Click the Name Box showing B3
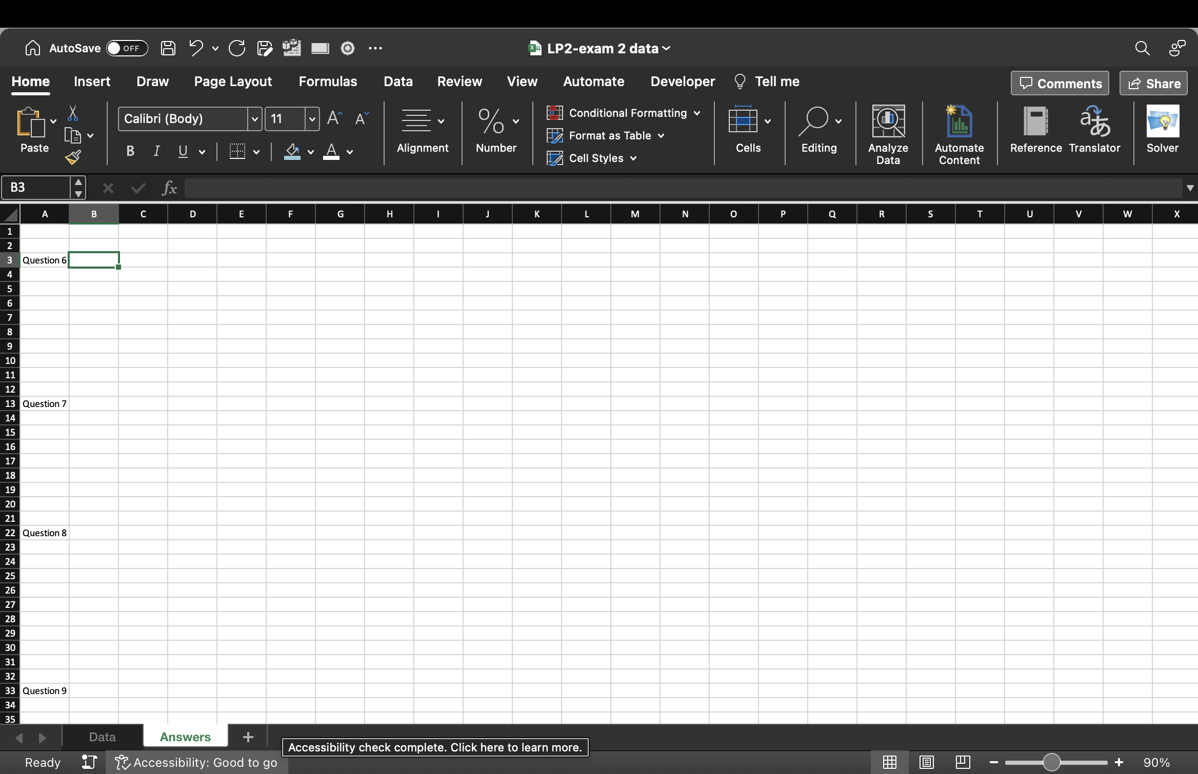The height and width of the screenshot is (774, 1198). [x=36, y=188]
